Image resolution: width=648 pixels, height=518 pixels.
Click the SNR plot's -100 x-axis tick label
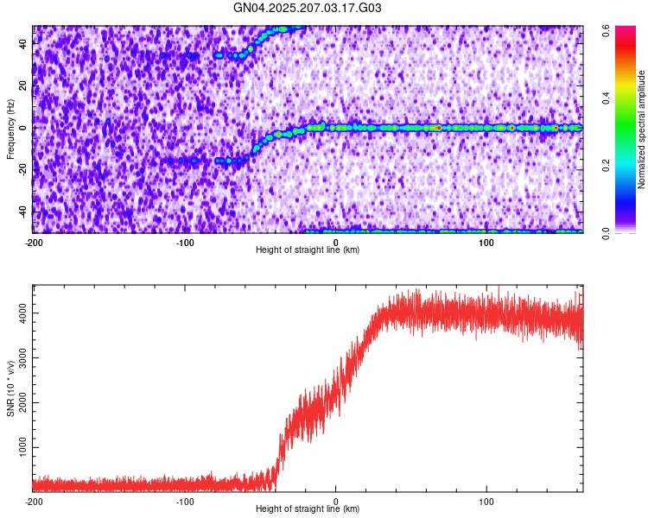pyautogui.click(x=185, y=502)
